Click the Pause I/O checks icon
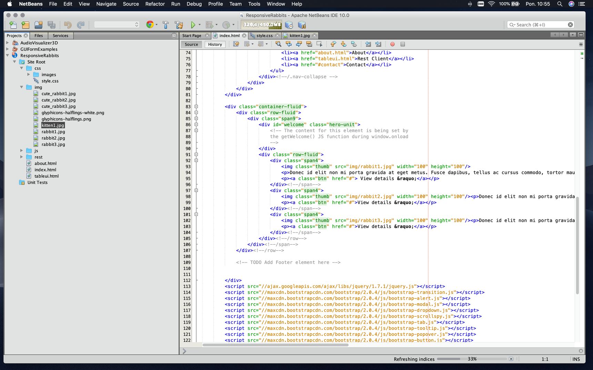Image resolution: width=593 pixels, height=370 pixels. click(302, 25)
